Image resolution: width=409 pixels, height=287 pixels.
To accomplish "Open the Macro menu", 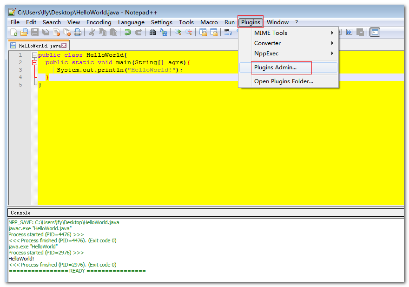I will pos(209,22).
